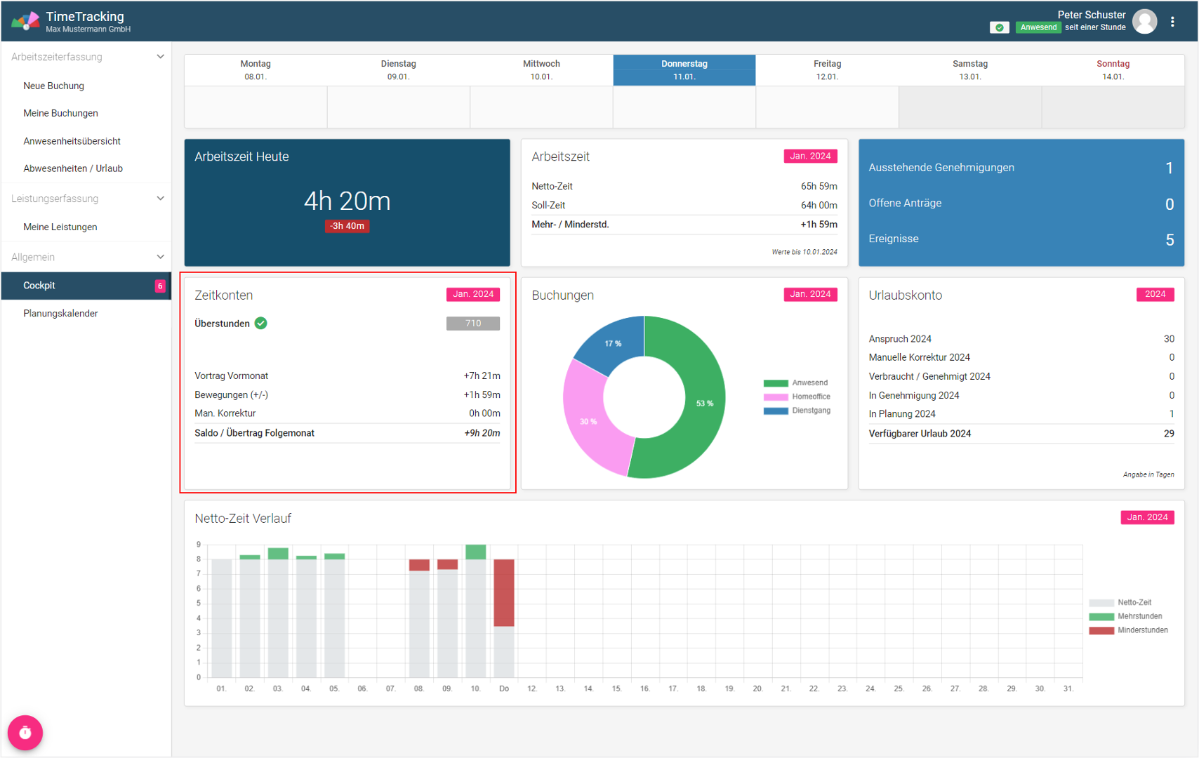
Task: Click the Jan. 2024 badge in Zeitkonten
Action: pos(472,294)
